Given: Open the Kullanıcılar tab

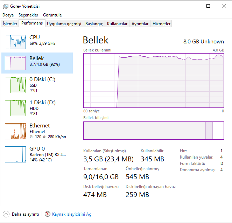Looking at the screenshot, I should 117,24.
